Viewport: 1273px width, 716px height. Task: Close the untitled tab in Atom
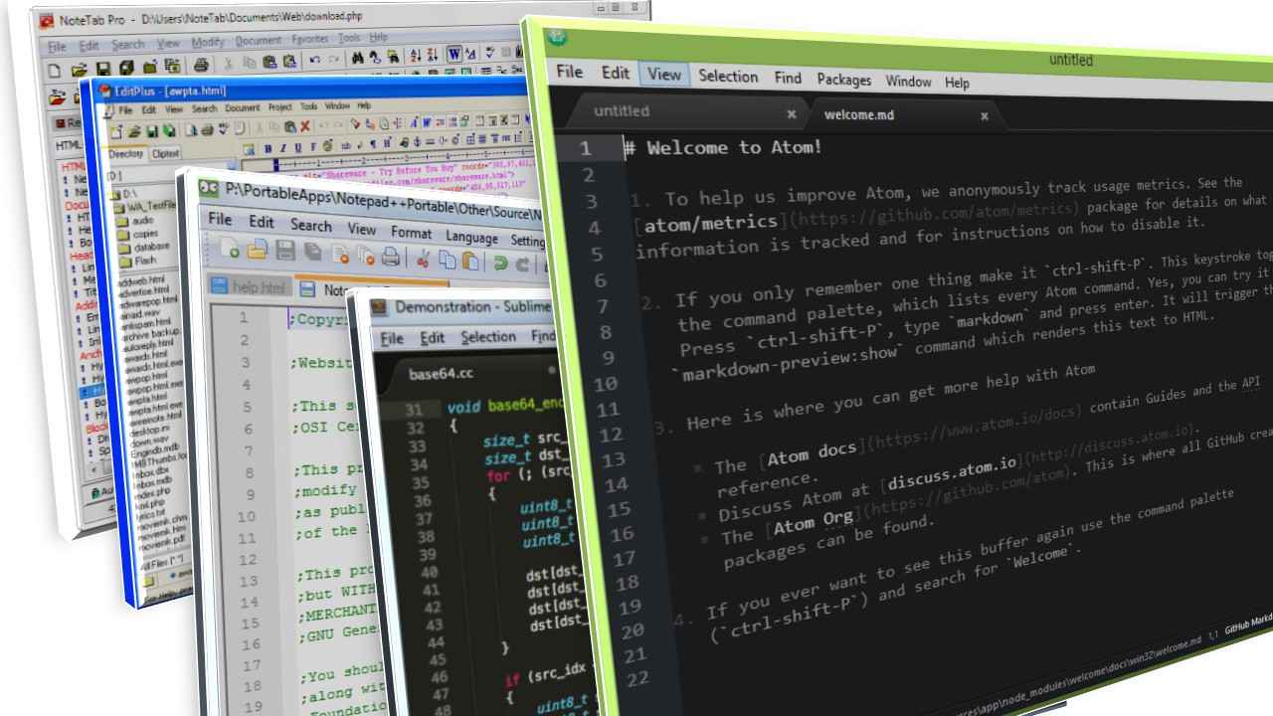[792, 113]
